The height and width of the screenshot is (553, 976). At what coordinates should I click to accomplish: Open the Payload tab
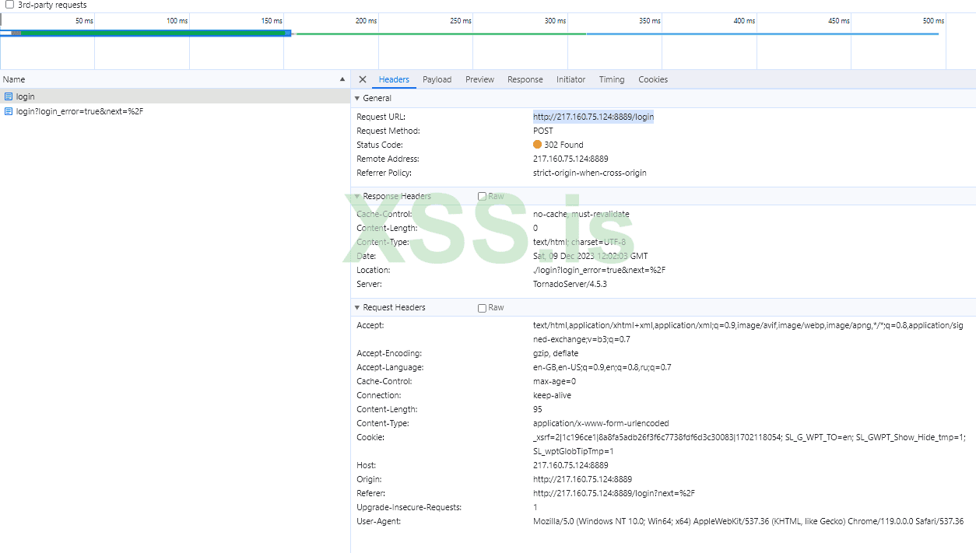[x=437, y=79]
